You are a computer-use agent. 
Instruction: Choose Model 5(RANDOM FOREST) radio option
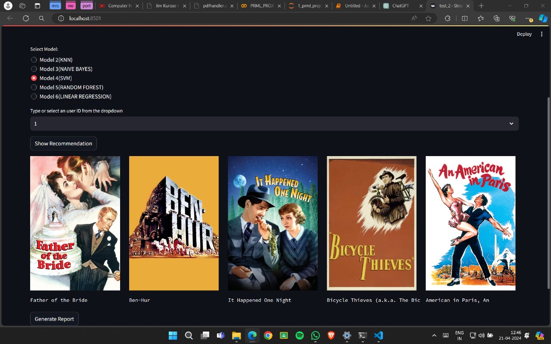[67, 87]
